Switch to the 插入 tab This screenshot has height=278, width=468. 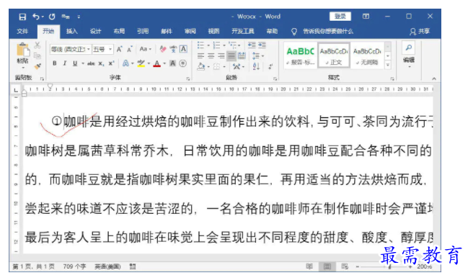(71, 31)
